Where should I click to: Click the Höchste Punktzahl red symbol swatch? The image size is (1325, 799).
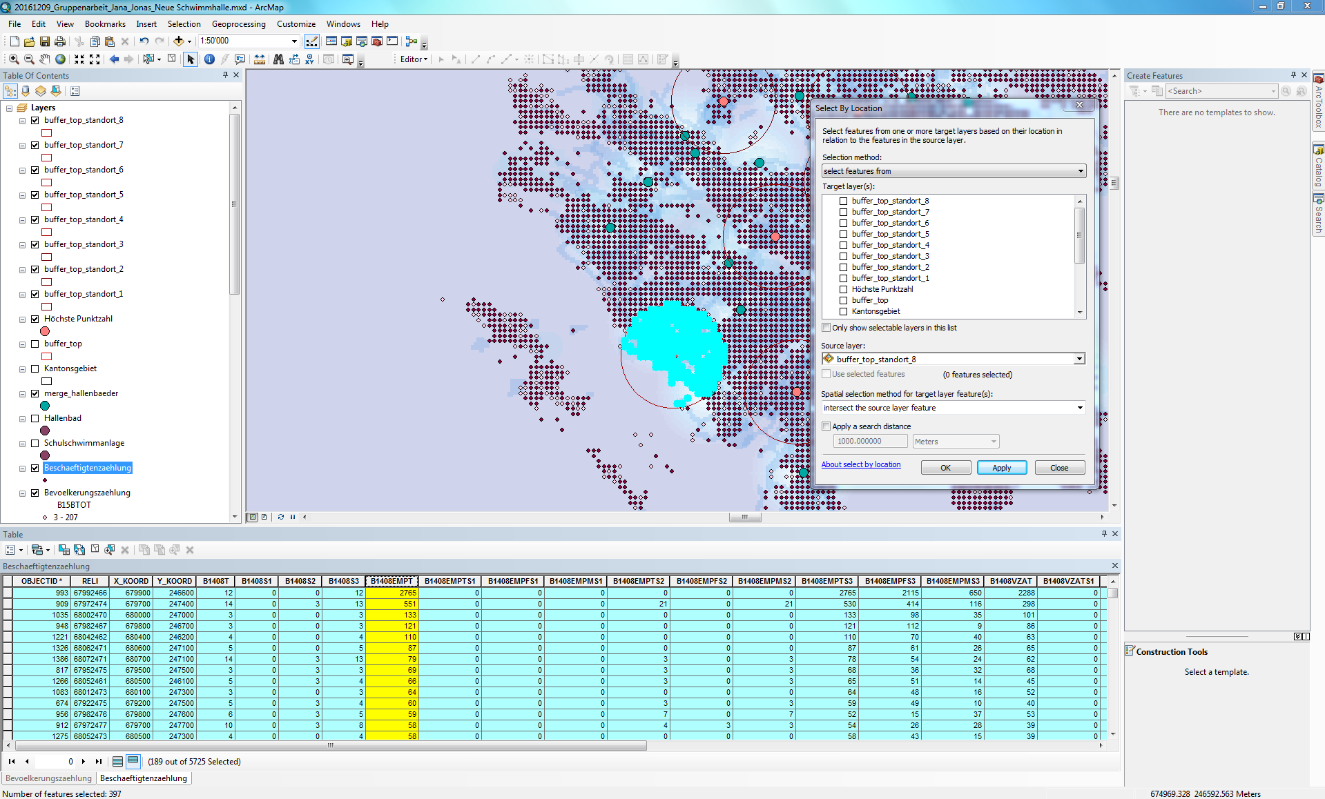(x=45, y=331)
